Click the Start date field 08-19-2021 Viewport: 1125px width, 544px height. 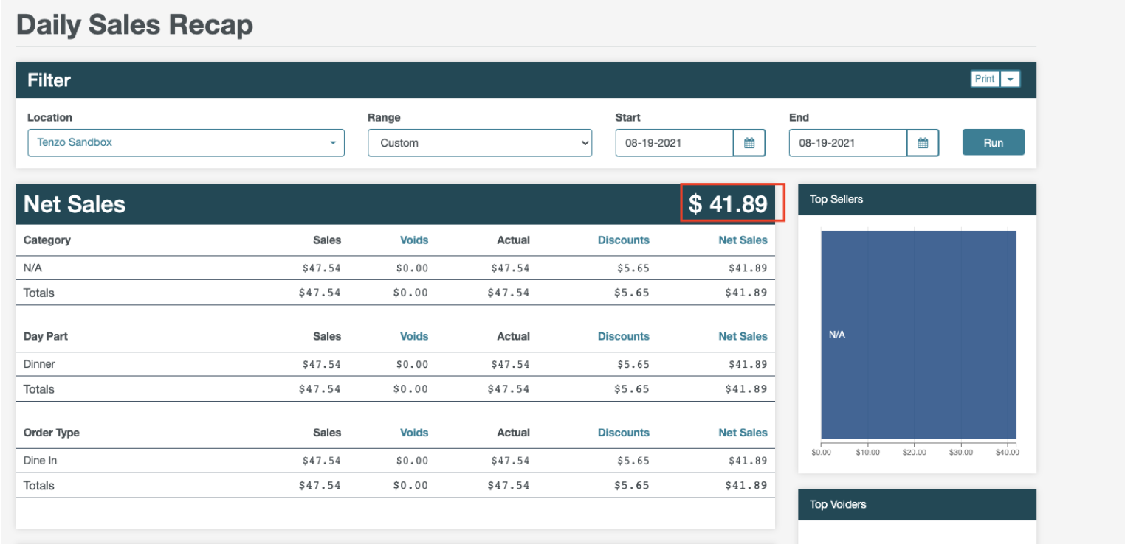[675, 143]
